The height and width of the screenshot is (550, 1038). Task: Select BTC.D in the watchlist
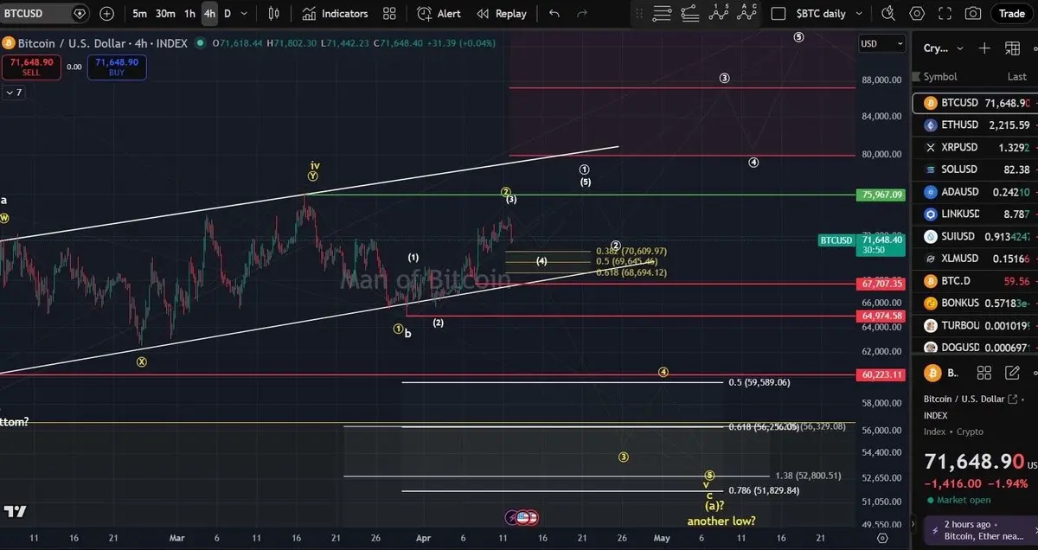point(975,281)
